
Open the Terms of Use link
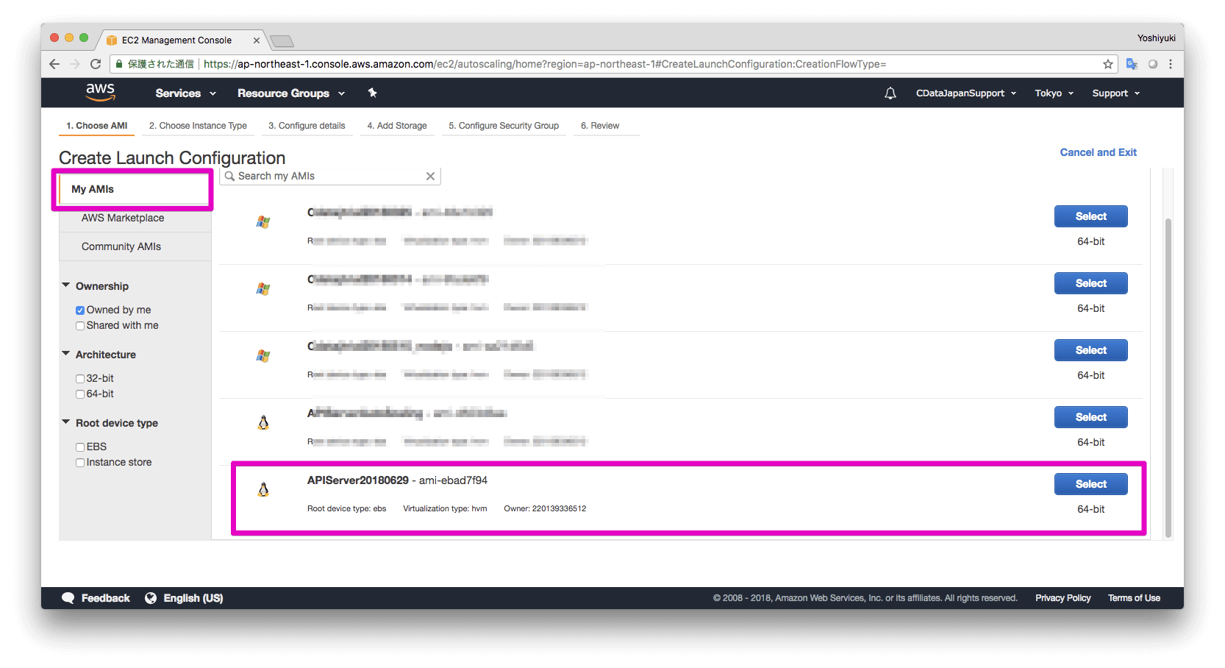click(1135, 598)
